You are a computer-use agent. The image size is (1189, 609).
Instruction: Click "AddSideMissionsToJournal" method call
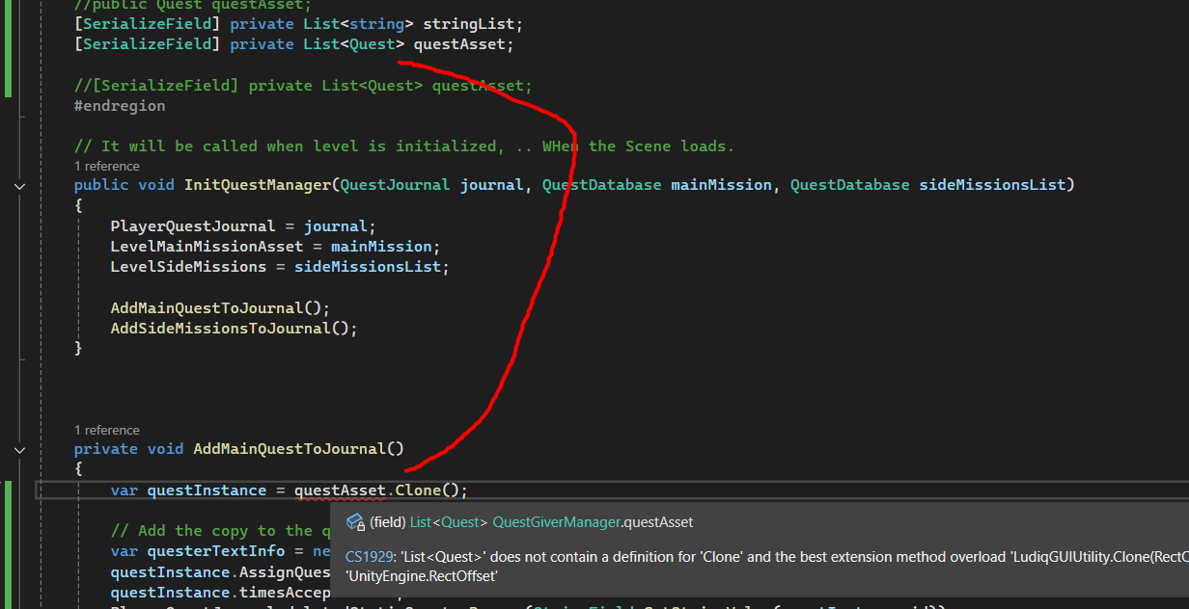[x=220, y=329]
